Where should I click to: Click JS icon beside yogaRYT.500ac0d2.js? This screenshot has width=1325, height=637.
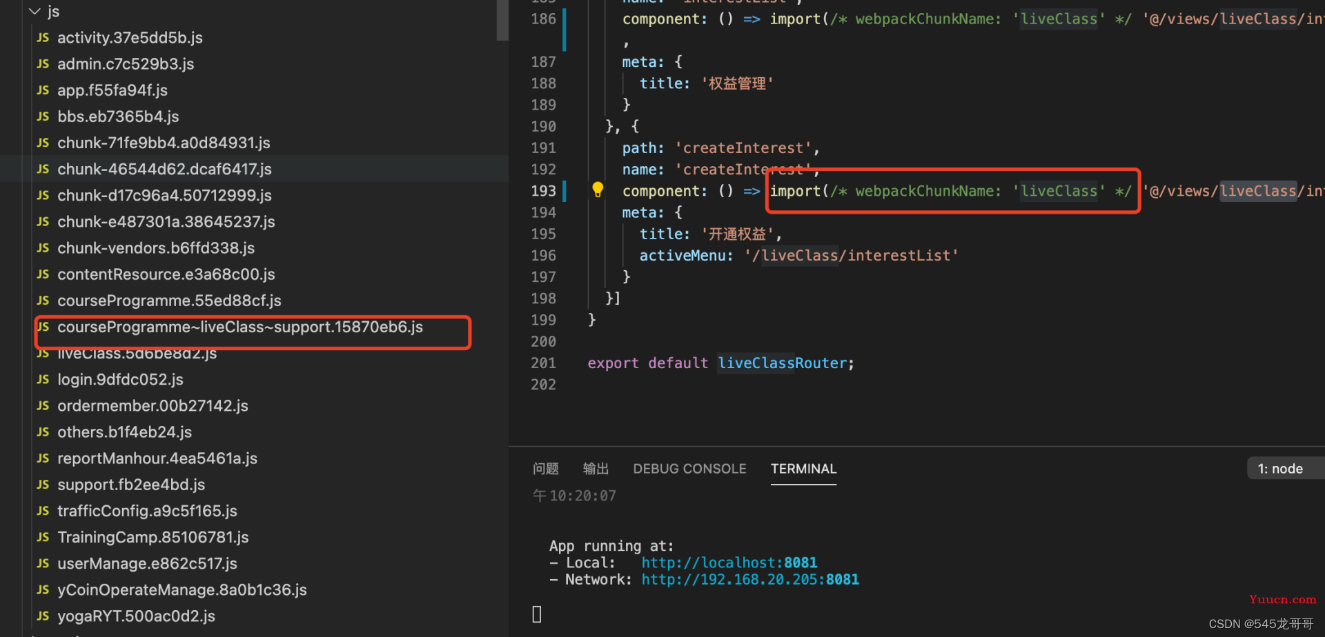pyautogui.click(x=43, y=616)
